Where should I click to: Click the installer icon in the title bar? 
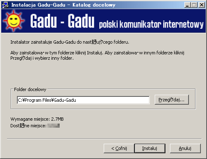pos(5,5)
